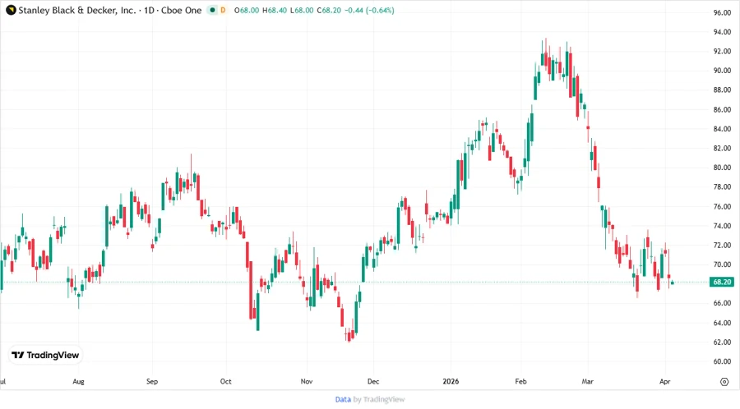Click the 70.00 price axis label
Screen dimensions: 740x409
(722, 264)
